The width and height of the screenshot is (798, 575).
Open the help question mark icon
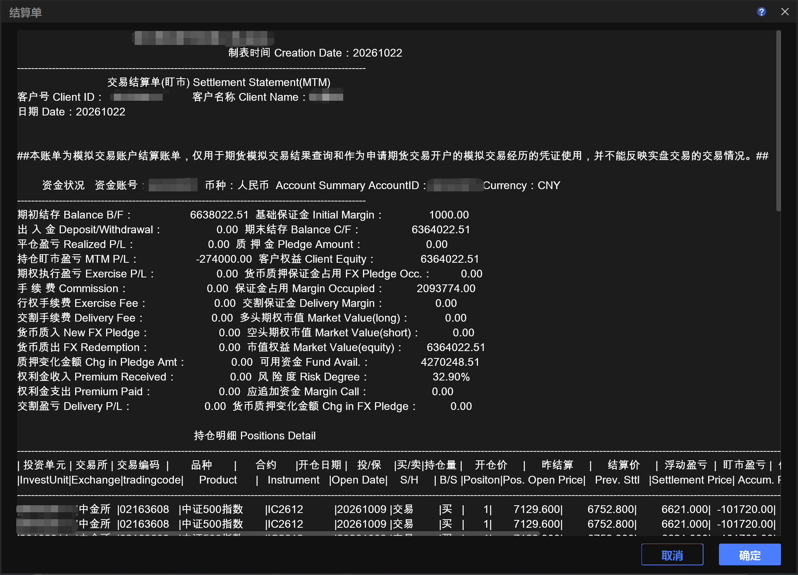pos(761,12)
